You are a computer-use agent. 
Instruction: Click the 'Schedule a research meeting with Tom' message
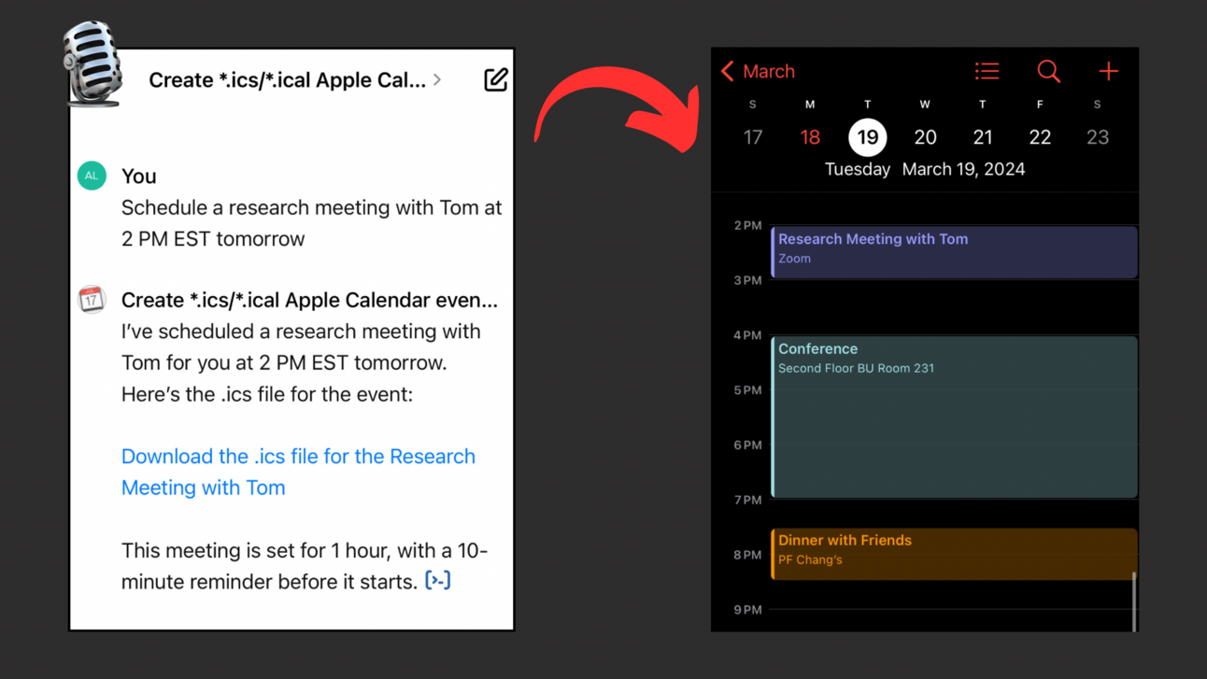311,223
